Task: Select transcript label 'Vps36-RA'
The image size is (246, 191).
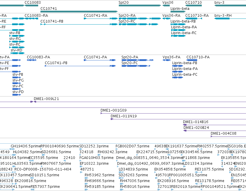Action: click(171, 16)
